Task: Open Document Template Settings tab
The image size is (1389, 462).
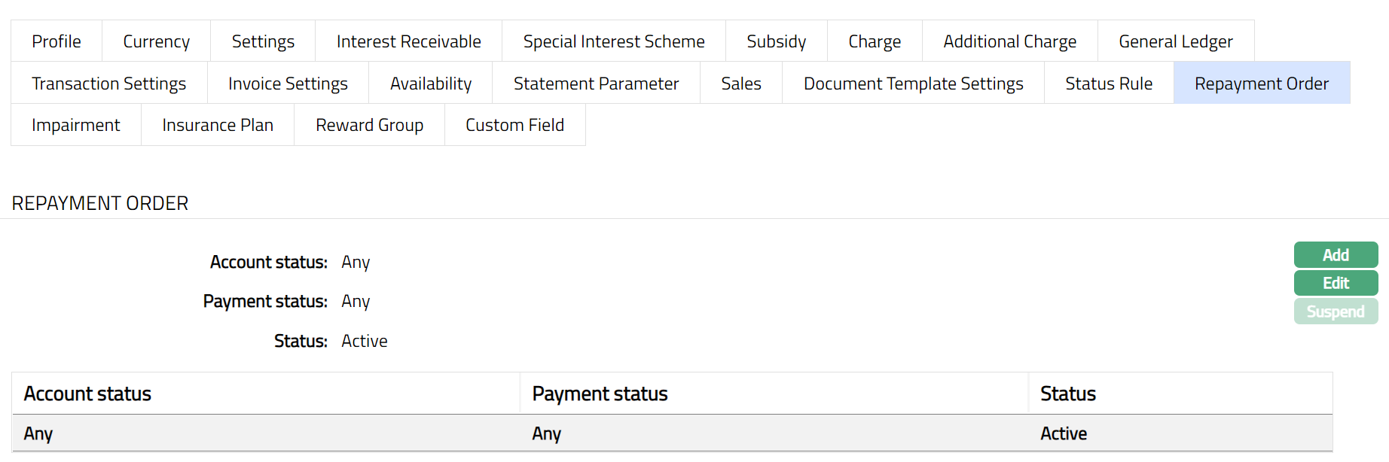Action: [913, 84]
